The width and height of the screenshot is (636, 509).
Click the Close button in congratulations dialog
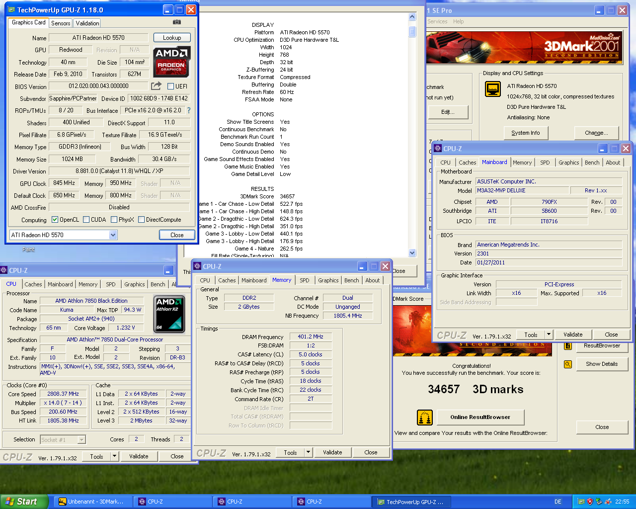[x=602, y=427]
